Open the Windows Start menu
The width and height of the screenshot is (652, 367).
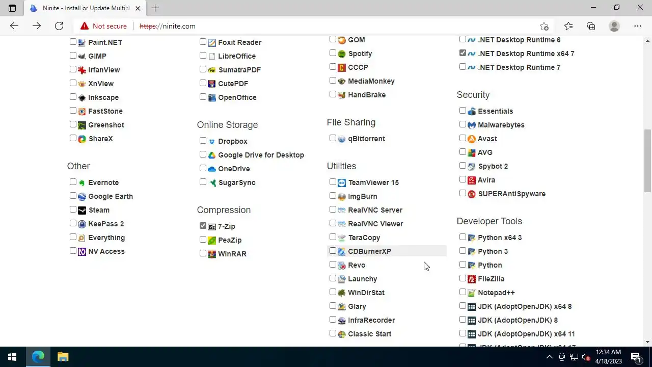tap(12, 357)
